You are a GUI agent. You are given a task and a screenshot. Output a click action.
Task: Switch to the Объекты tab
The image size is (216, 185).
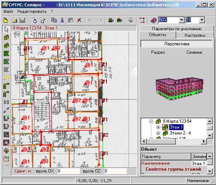(157, 35)
